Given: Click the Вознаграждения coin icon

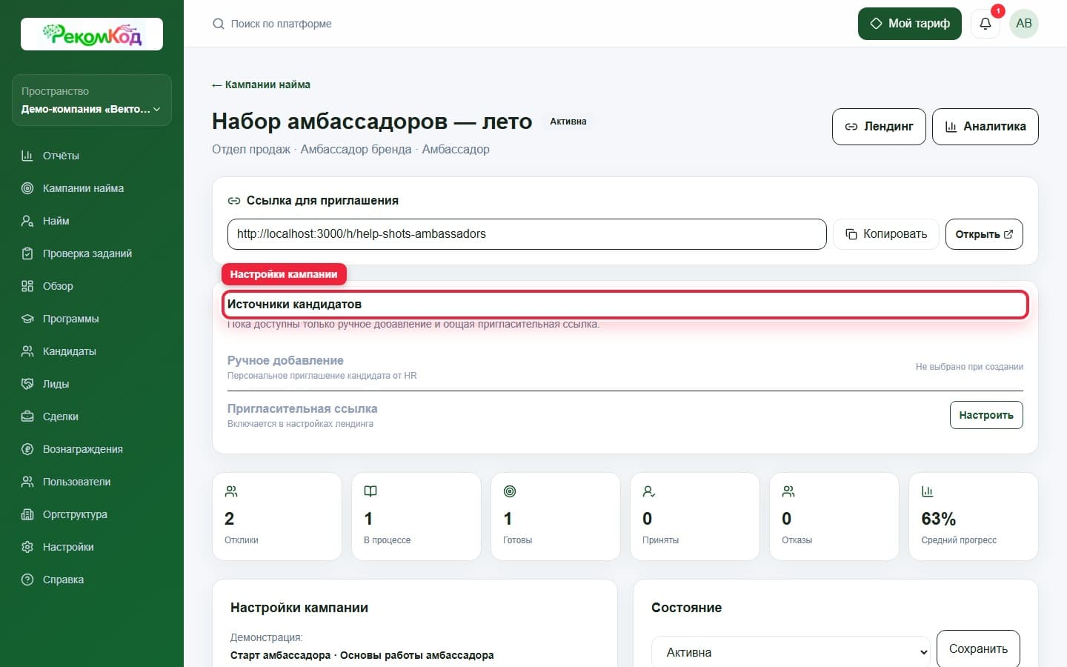Looking at the screenshot, I should [27, 449].
